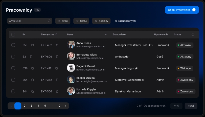The width and height of the screenshot is (205, 117).
Task: Open Kornelia Krygier's avatar
Action: click(x=71, y=91)
